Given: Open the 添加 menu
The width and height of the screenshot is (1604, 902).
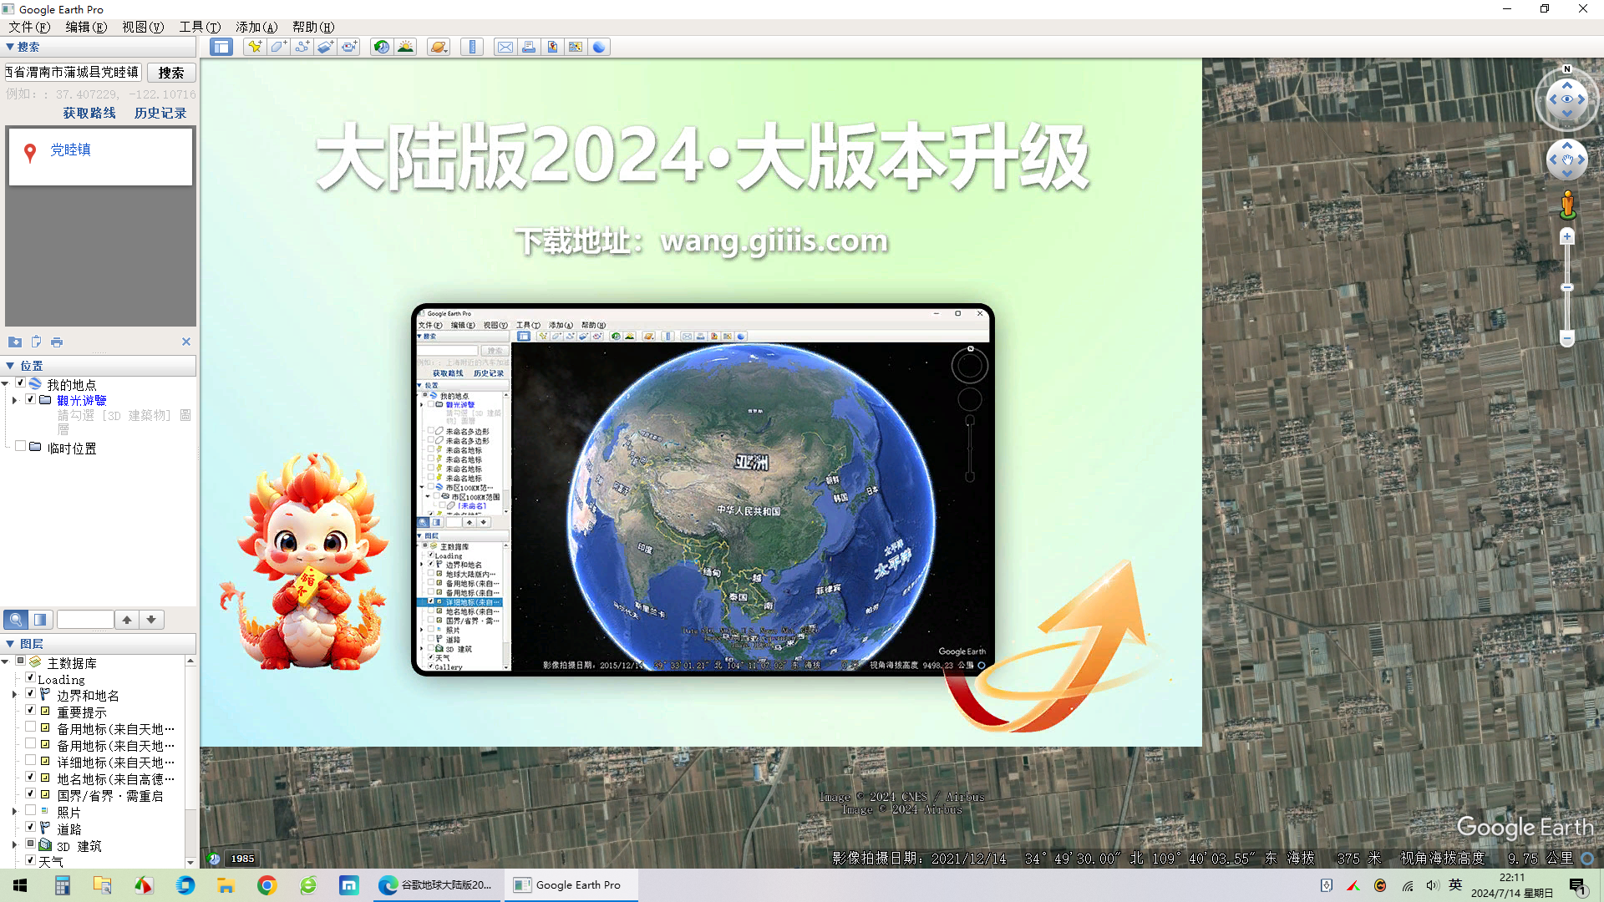Looking at the screenshot, I should tap(256, 27).
